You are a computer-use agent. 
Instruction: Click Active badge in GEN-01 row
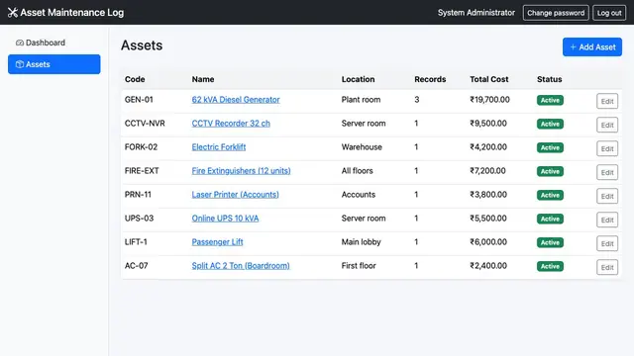[x=550, y=100]
